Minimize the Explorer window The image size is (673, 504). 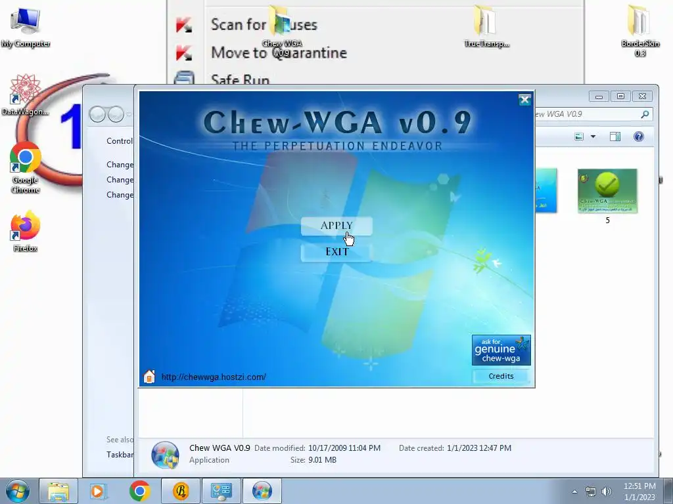[599, 96]
